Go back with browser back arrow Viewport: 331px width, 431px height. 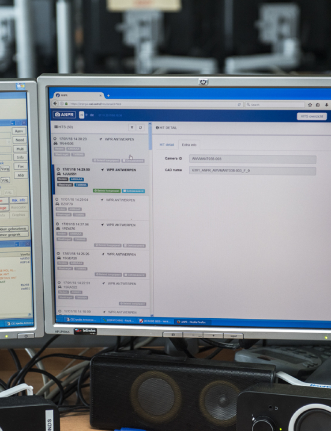tap(56, 104)
